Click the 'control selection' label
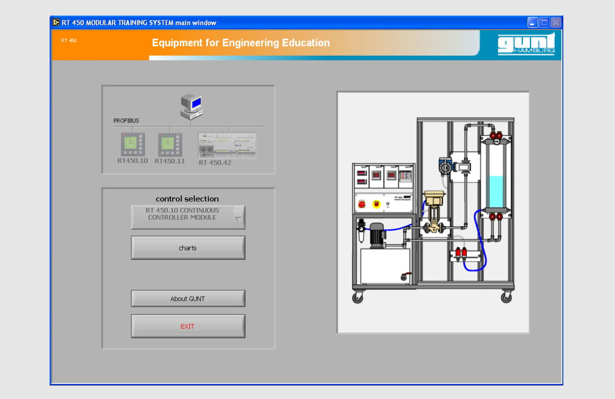Viewport: 615px width, 399px height. (187, 199)
